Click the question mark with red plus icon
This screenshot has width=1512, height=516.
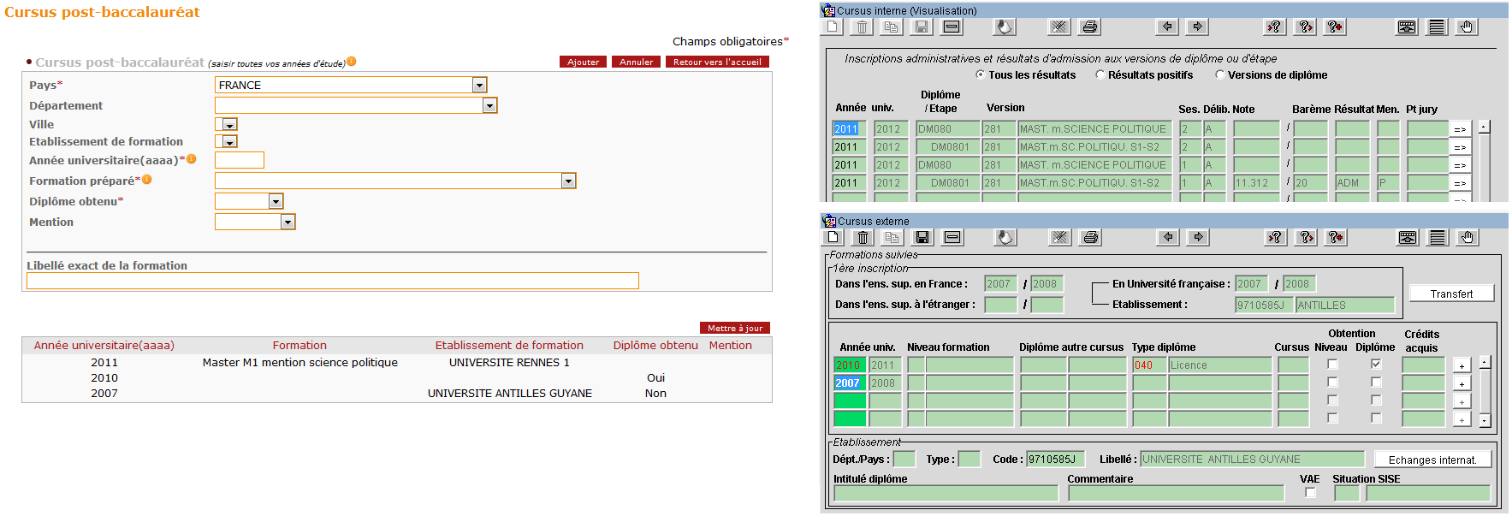(x=1334, y=27)
